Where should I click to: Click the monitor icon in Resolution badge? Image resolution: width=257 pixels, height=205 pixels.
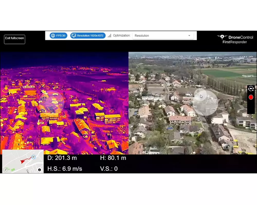(74, 36)
